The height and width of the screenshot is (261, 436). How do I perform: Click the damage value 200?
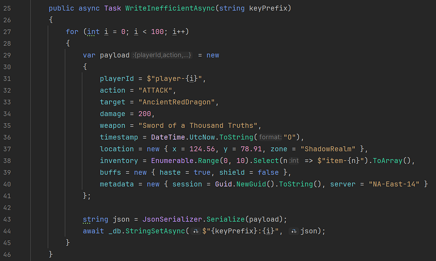tap(145, 114)
